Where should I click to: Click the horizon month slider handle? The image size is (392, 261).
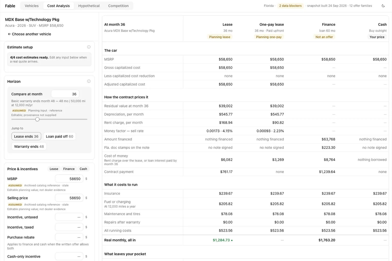[37, 119]
